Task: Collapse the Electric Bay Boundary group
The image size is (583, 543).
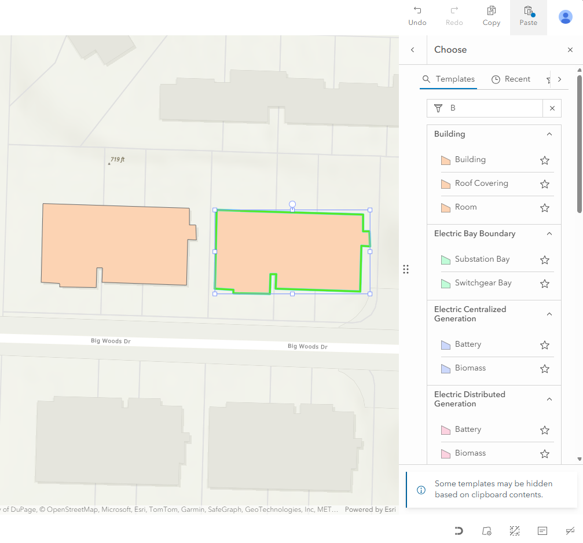Action: tap(549, 234)
